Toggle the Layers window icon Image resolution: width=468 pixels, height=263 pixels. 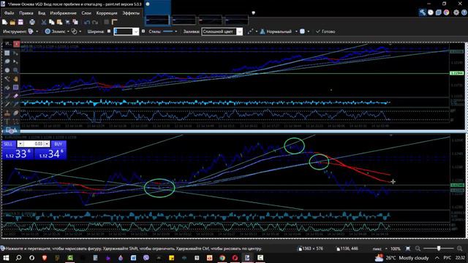coord(439,12)
